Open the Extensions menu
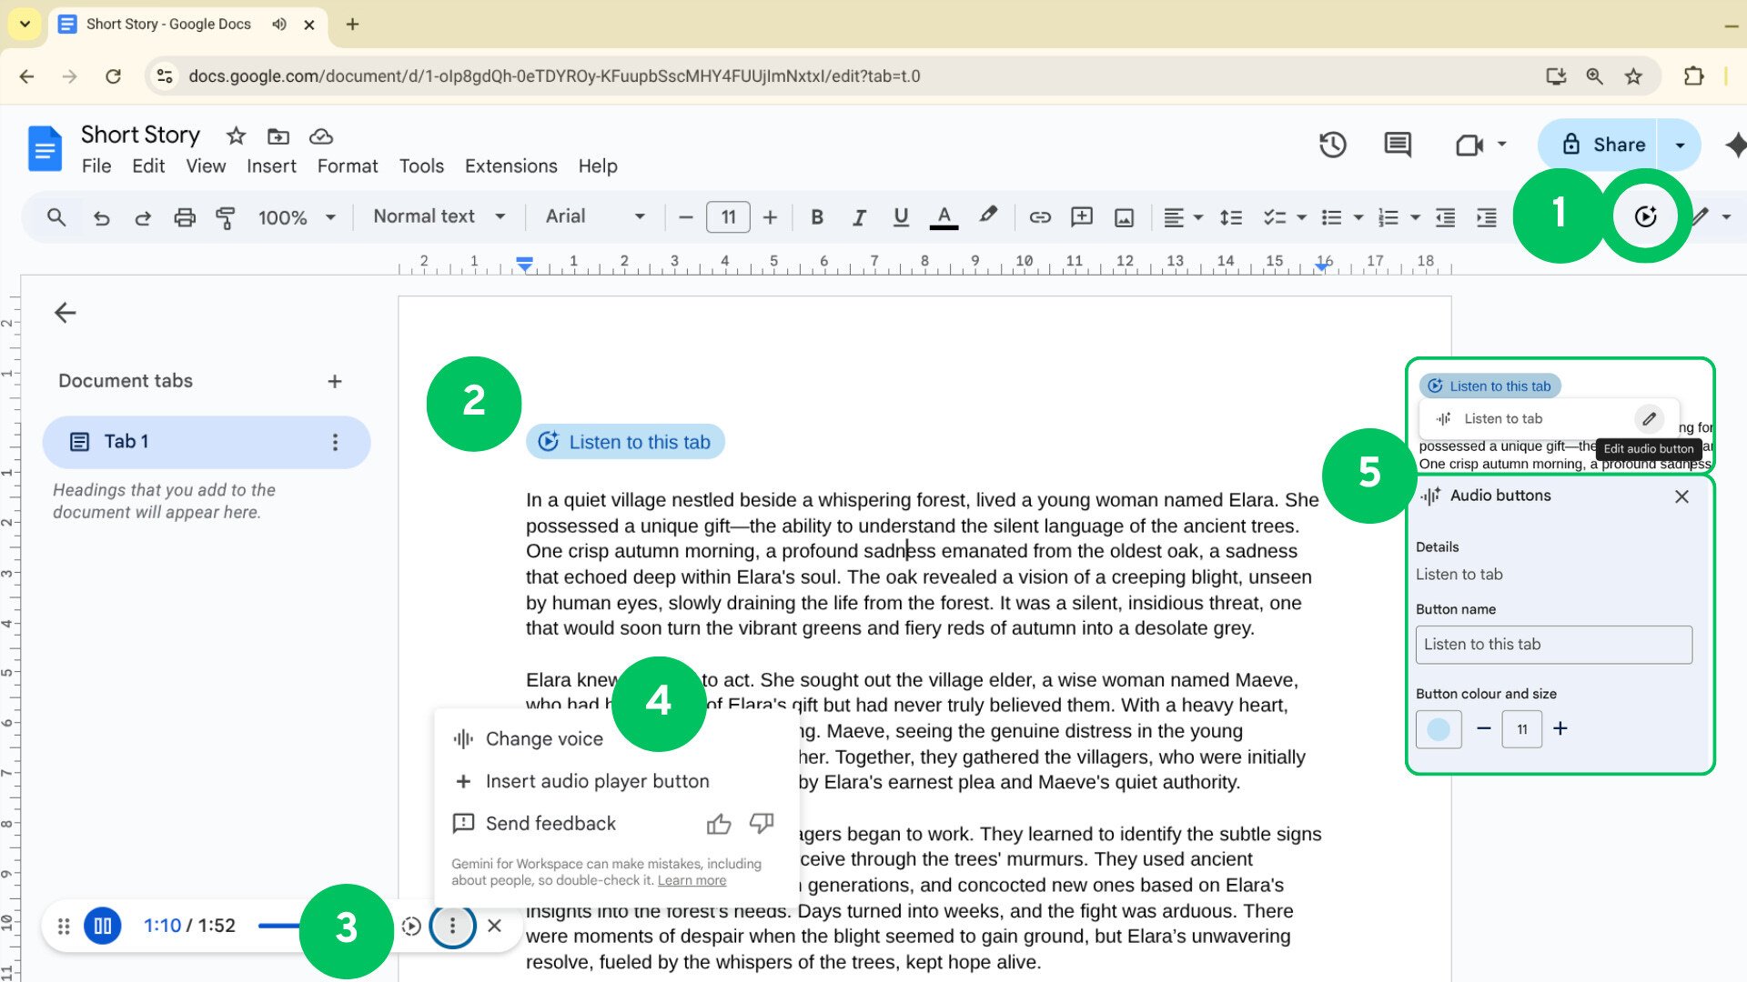 tap(510, 165)
